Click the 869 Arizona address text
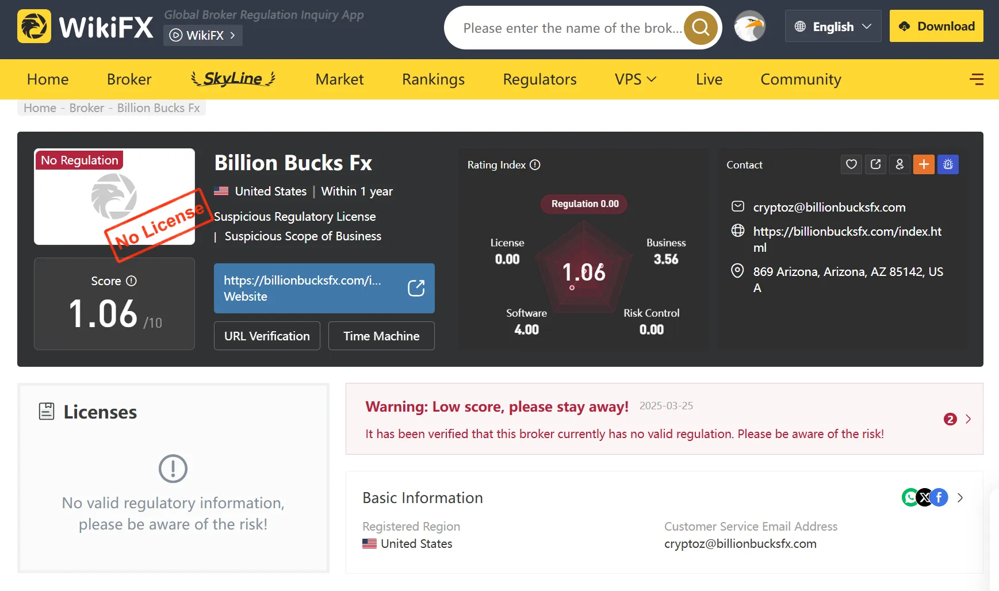999x591 pixels. (x=848, y=279)
